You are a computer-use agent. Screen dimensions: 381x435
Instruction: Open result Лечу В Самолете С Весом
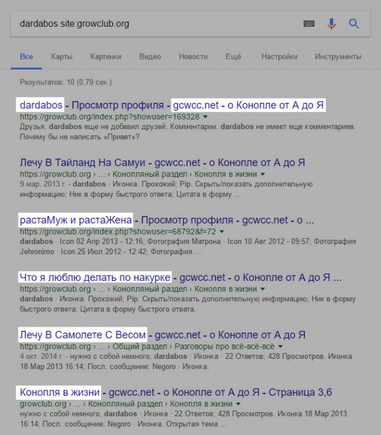point(163,335)
